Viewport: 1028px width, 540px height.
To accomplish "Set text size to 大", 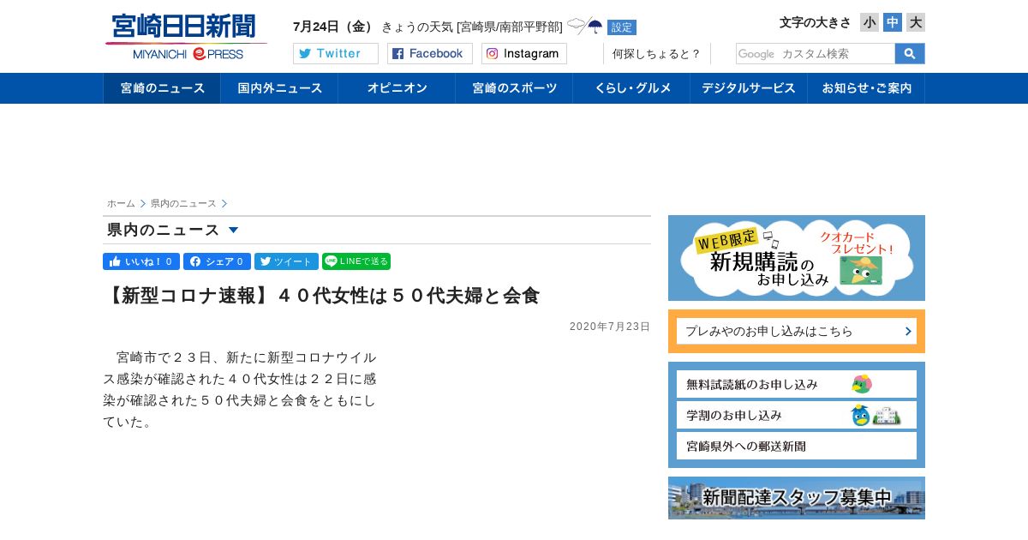I will 916,22.
